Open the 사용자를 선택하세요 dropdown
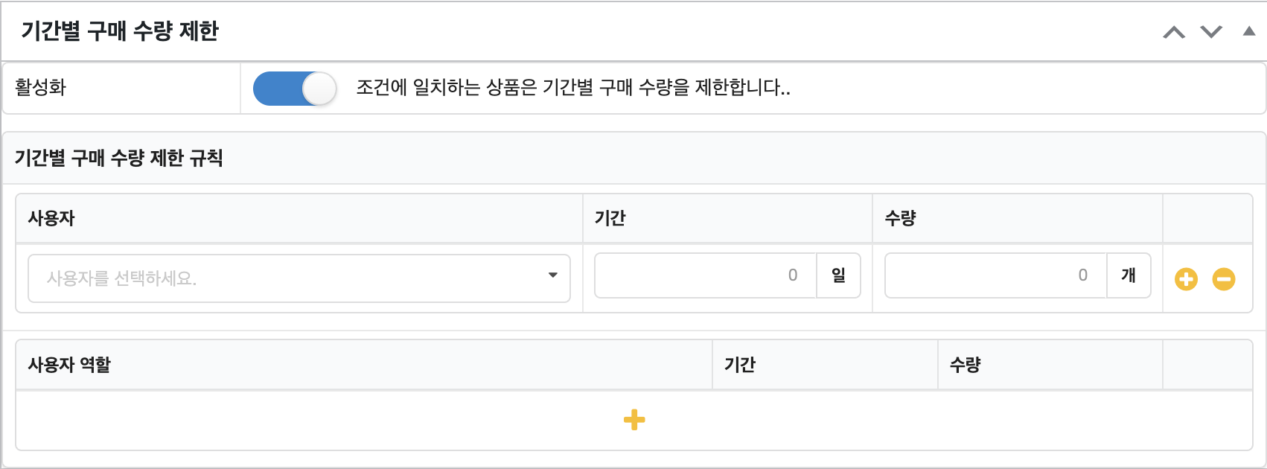The image size is (1267, 469). 299,278
